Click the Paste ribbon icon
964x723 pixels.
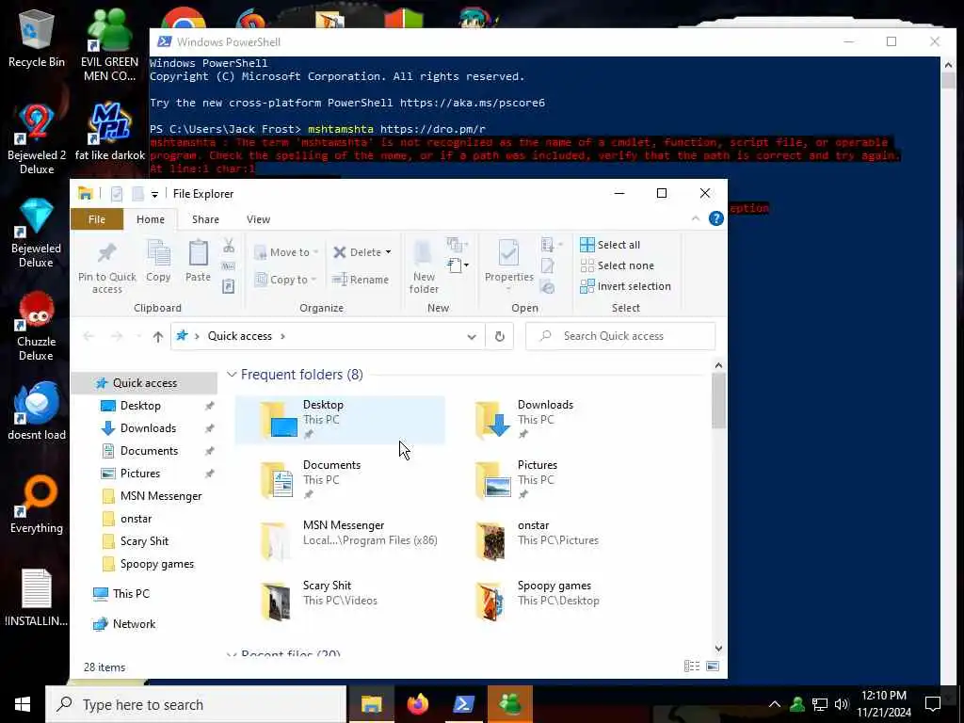pos(198,253)
